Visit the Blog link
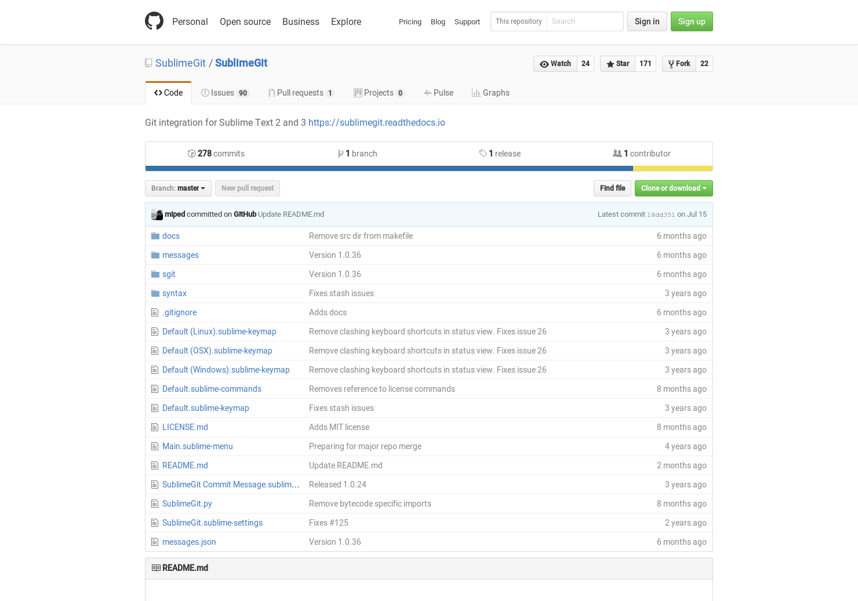 pos(438,21)
